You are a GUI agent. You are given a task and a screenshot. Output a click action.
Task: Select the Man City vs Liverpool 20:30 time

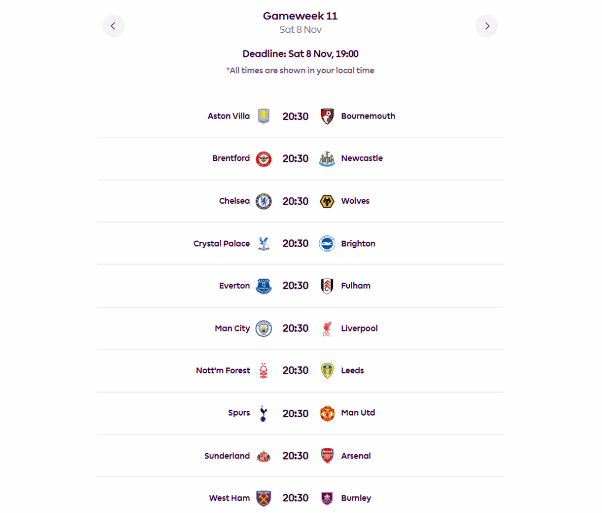295,329
